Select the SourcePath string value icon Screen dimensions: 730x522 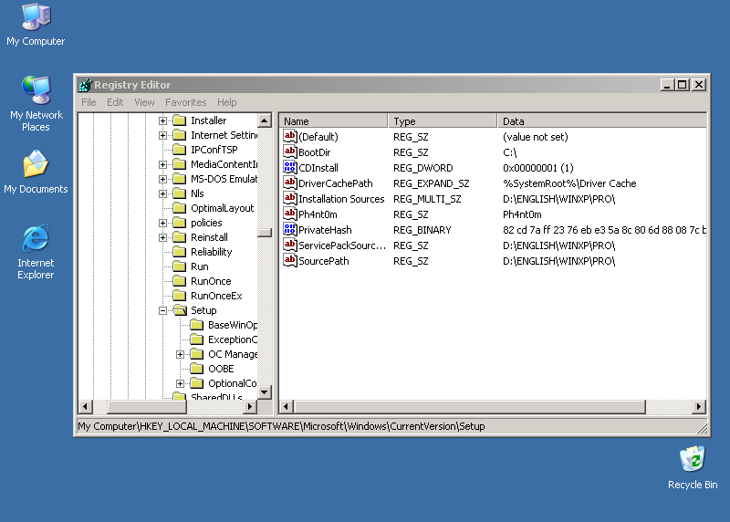290,260
